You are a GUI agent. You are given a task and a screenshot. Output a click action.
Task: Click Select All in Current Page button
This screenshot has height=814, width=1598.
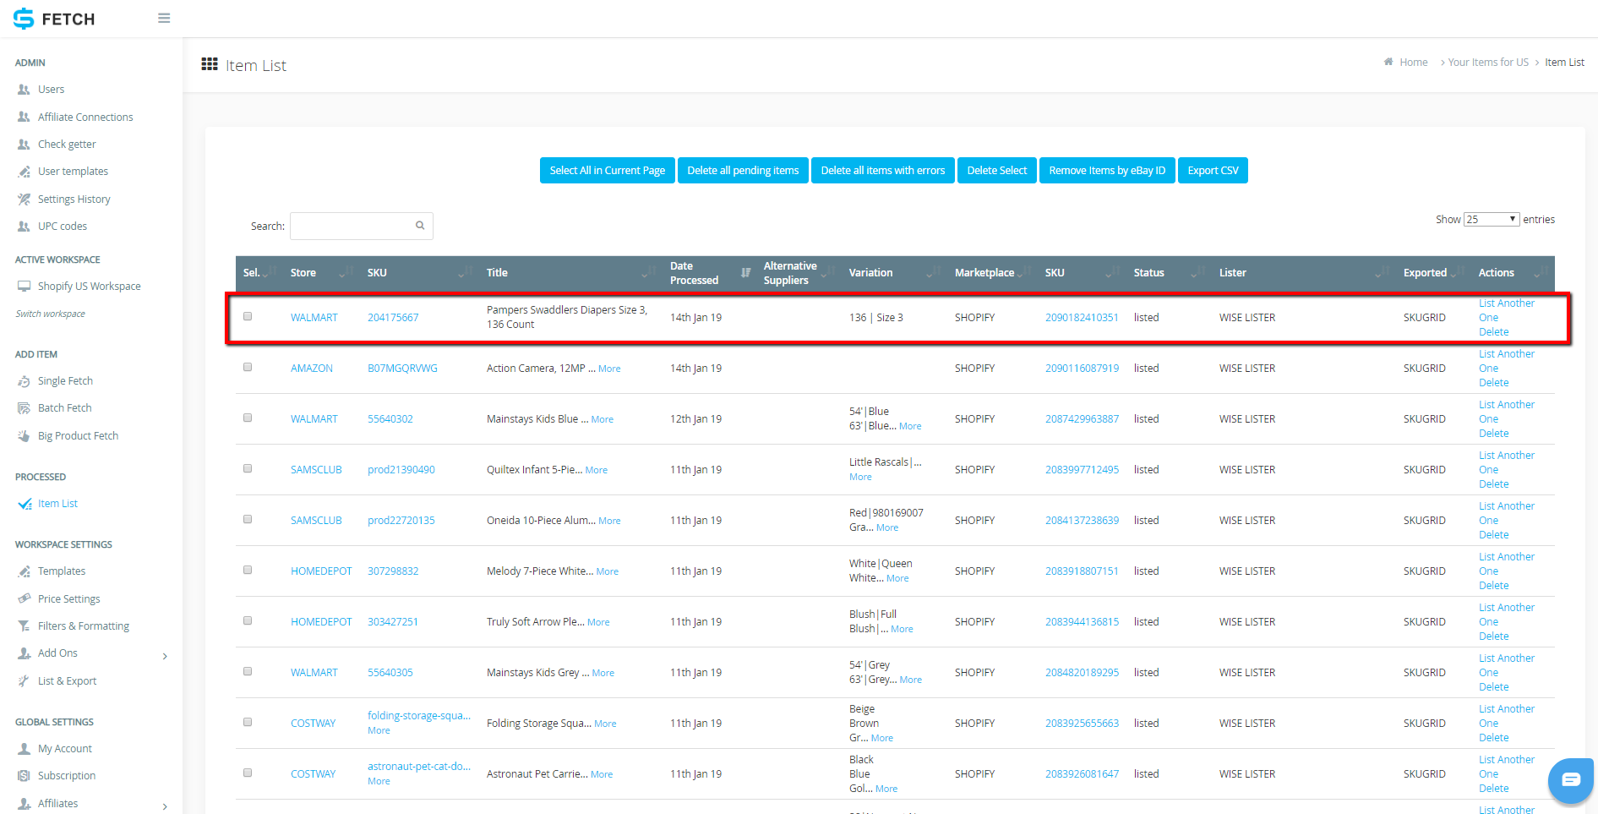(x=607, y=171)
